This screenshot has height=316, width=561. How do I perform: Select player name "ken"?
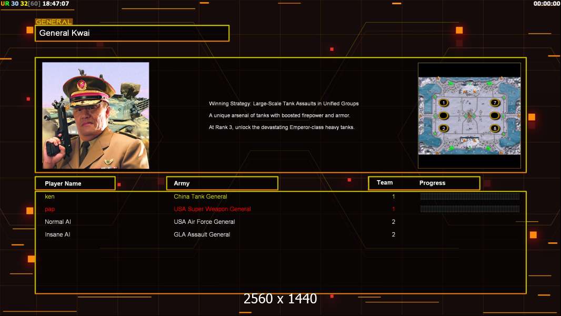pyautogui.click(x=49, y=196)
